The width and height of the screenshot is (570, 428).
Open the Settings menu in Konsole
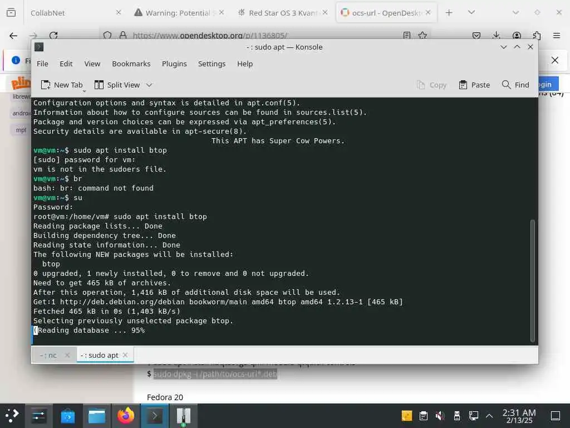[x=212, y=64]
